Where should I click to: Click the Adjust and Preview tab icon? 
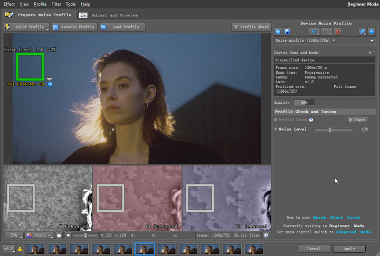tap(83, 15)
